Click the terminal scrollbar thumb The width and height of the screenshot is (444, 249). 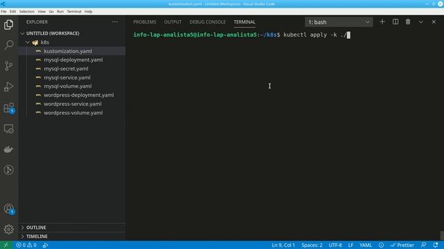click(x=442, y=235)
